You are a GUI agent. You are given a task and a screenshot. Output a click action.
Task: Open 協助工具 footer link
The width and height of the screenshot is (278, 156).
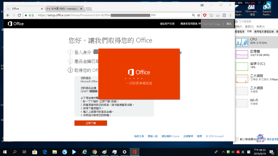[x=139, y=136]
